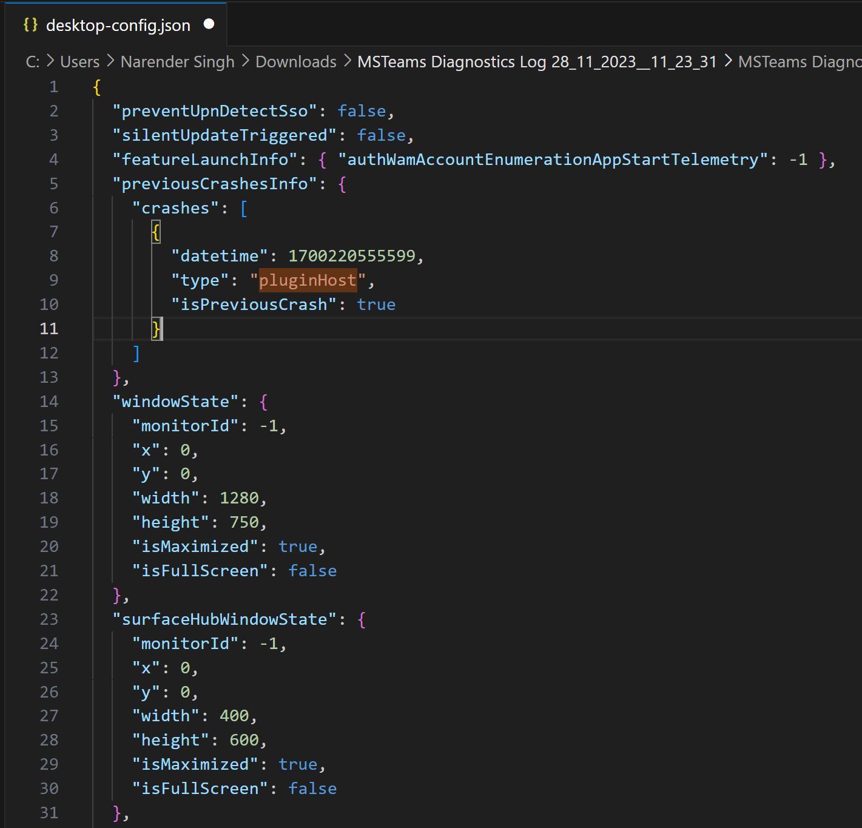Click line number 11 in the gutter

pos(49,328)
